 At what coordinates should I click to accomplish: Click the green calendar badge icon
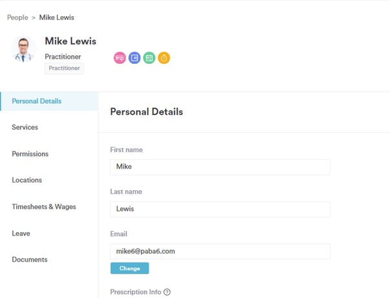point(149,58)
